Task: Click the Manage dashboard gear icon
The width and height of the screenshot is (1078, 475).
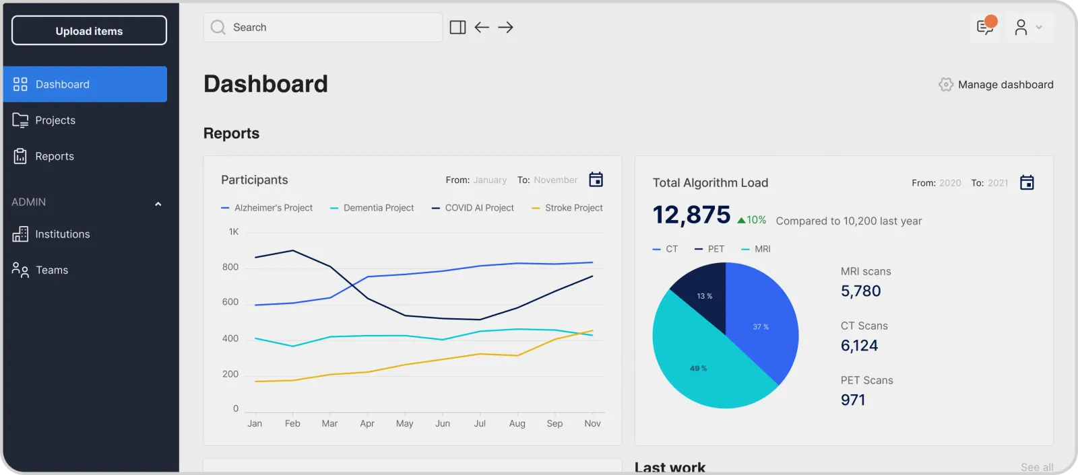Action: pyautogui.click(x=946, y=85)
